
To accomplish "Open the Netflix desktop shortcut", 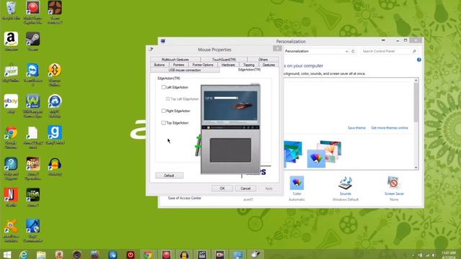I will pyautogui.click(x=11, y=197).
